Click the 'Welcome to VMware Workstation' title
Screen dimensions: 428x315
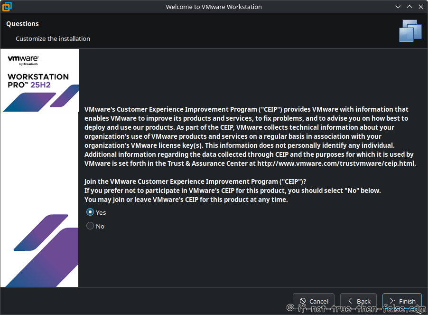214,7
